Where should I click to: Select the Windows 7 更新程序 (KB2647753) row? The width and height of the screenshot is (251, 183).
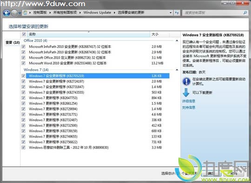(98, 98)
